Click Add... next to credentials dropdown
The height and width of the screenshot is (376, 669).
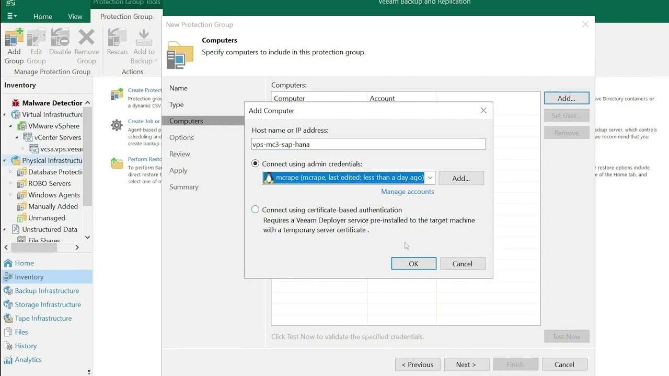tap(461, 178)
